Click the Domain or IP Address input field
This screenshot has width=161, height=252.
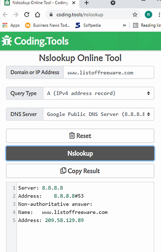pyautogui.click(x=109, y=72)
